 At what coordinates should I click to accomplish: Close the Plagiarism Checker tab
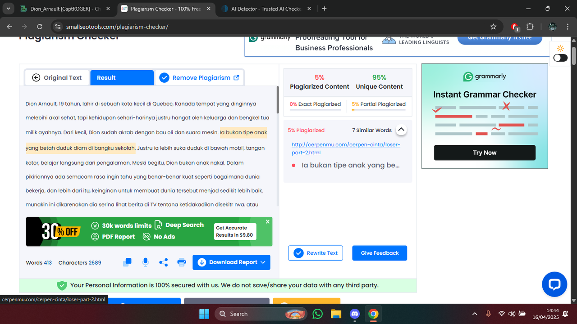(208, 9)
